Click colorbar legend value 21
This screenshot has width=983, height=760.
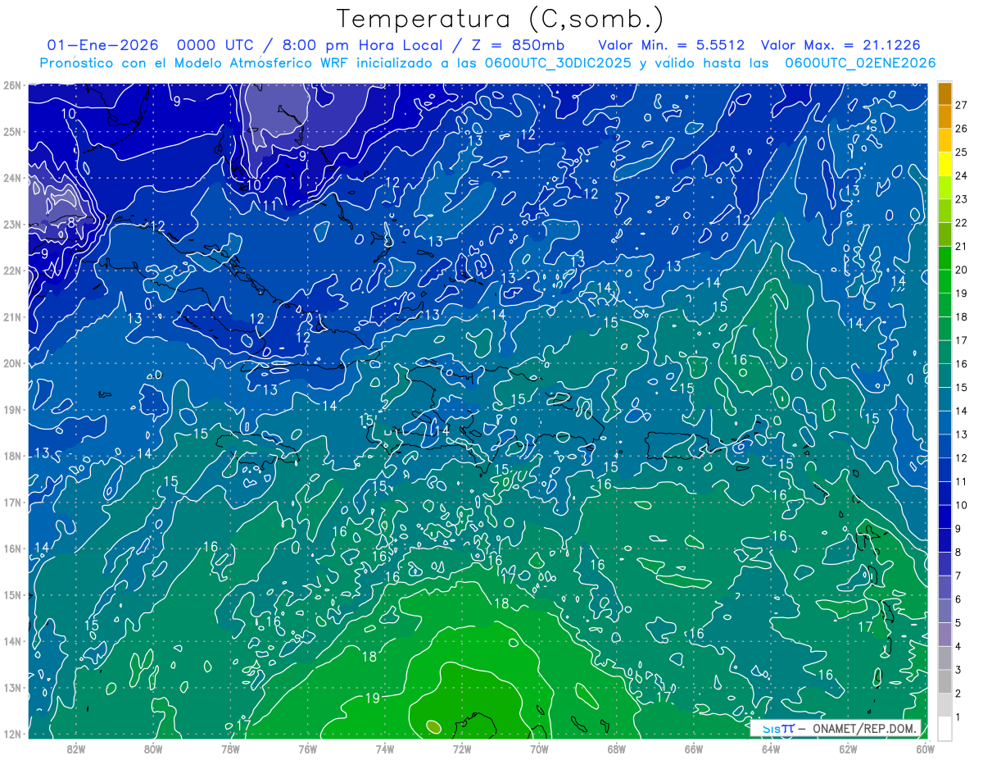961,246
